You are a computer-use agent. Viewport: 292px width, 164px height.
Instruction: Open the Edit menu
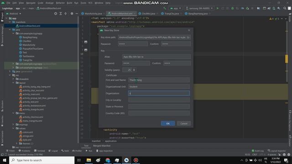pos(15,3)
